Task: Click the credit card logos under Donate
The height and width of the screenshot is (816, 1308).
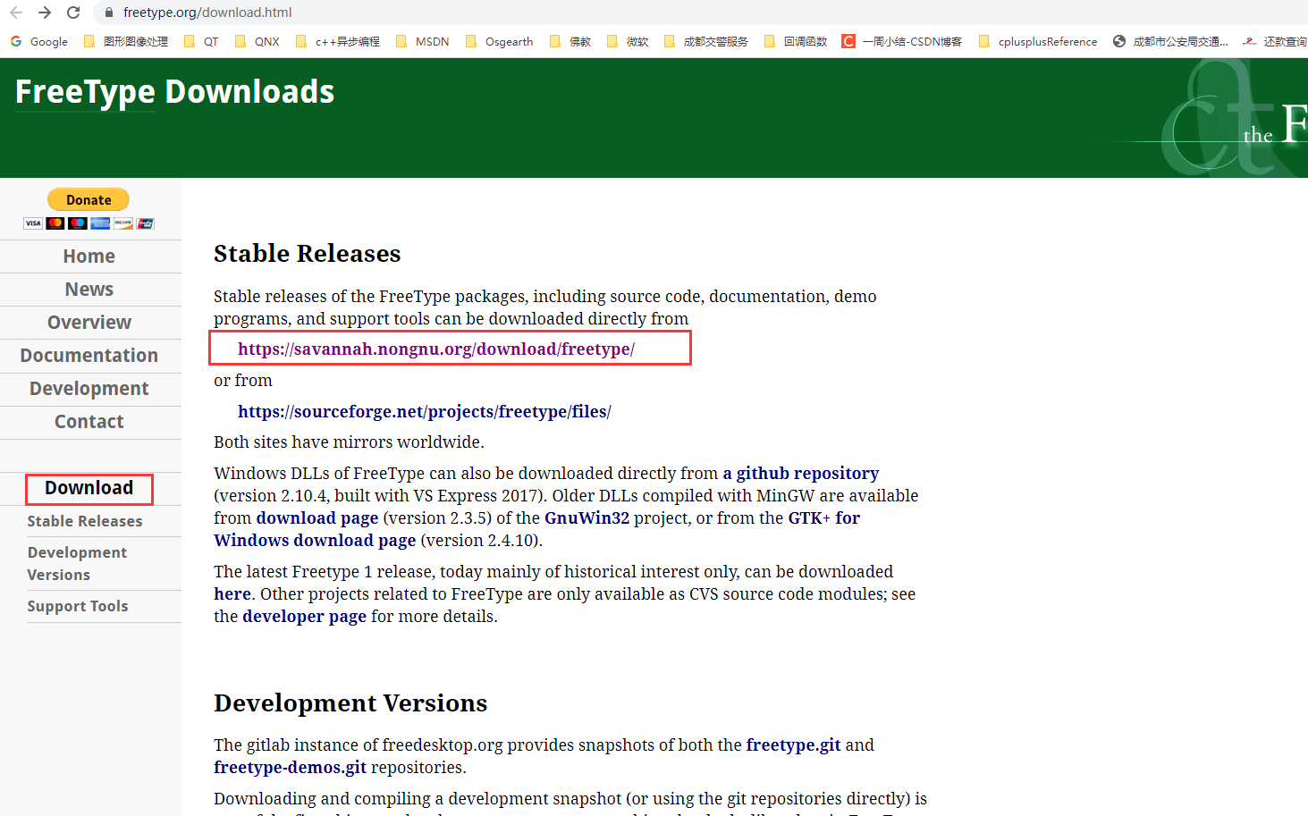Action: click(x=89, y=223)
